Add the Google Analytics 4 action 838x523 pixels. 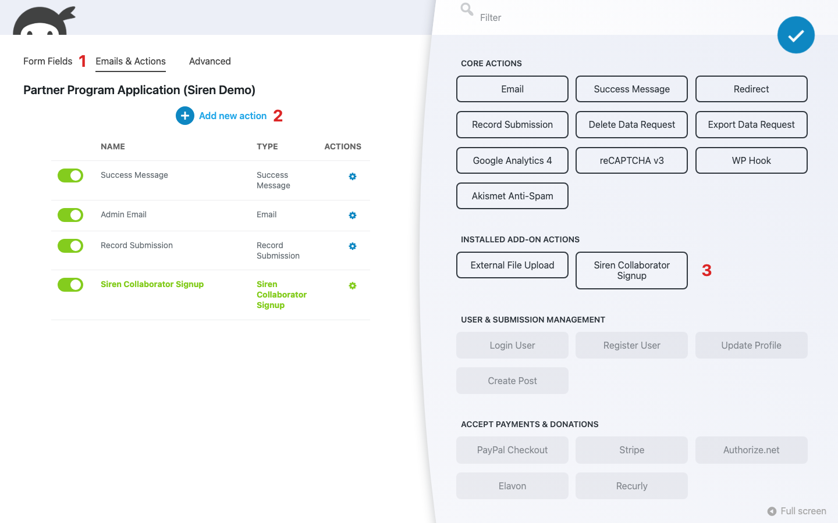coord(512,160)
